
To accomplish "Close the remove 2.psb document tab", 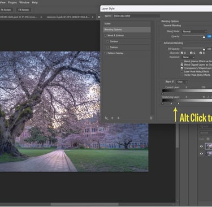I will tap(93, 17).
